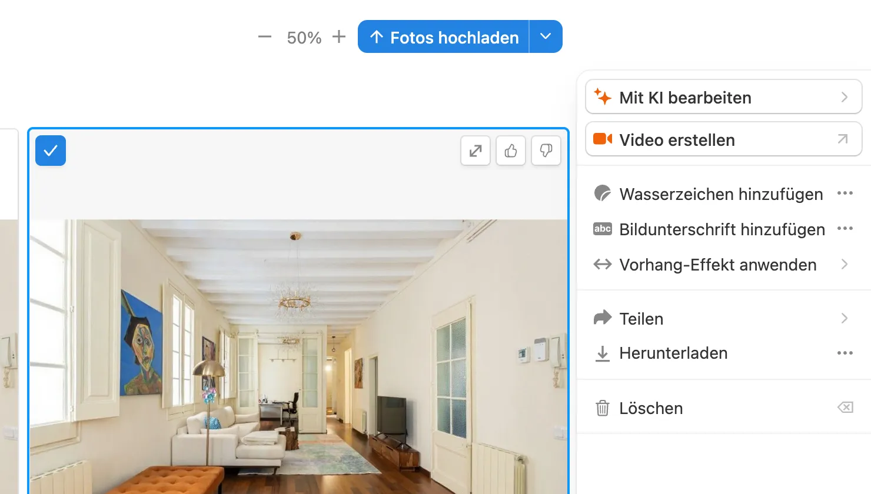Click the backspace shortcut icon beside Löschen
Image resolution: width=871 pixels, height=494 pixels.
click(x=845, y=408)
